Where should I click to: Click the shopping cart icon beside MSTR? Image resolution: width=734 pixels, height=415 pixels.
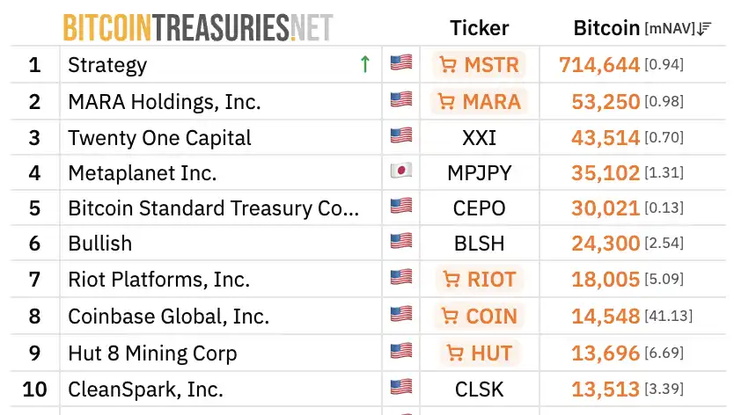click(447, 65)
